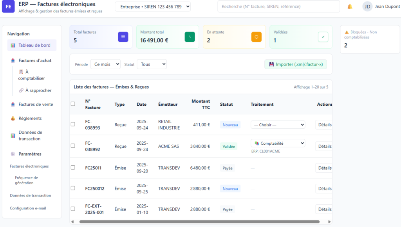Click the notification bell icon
Screen dimensions: 401x227
[350, 7]
